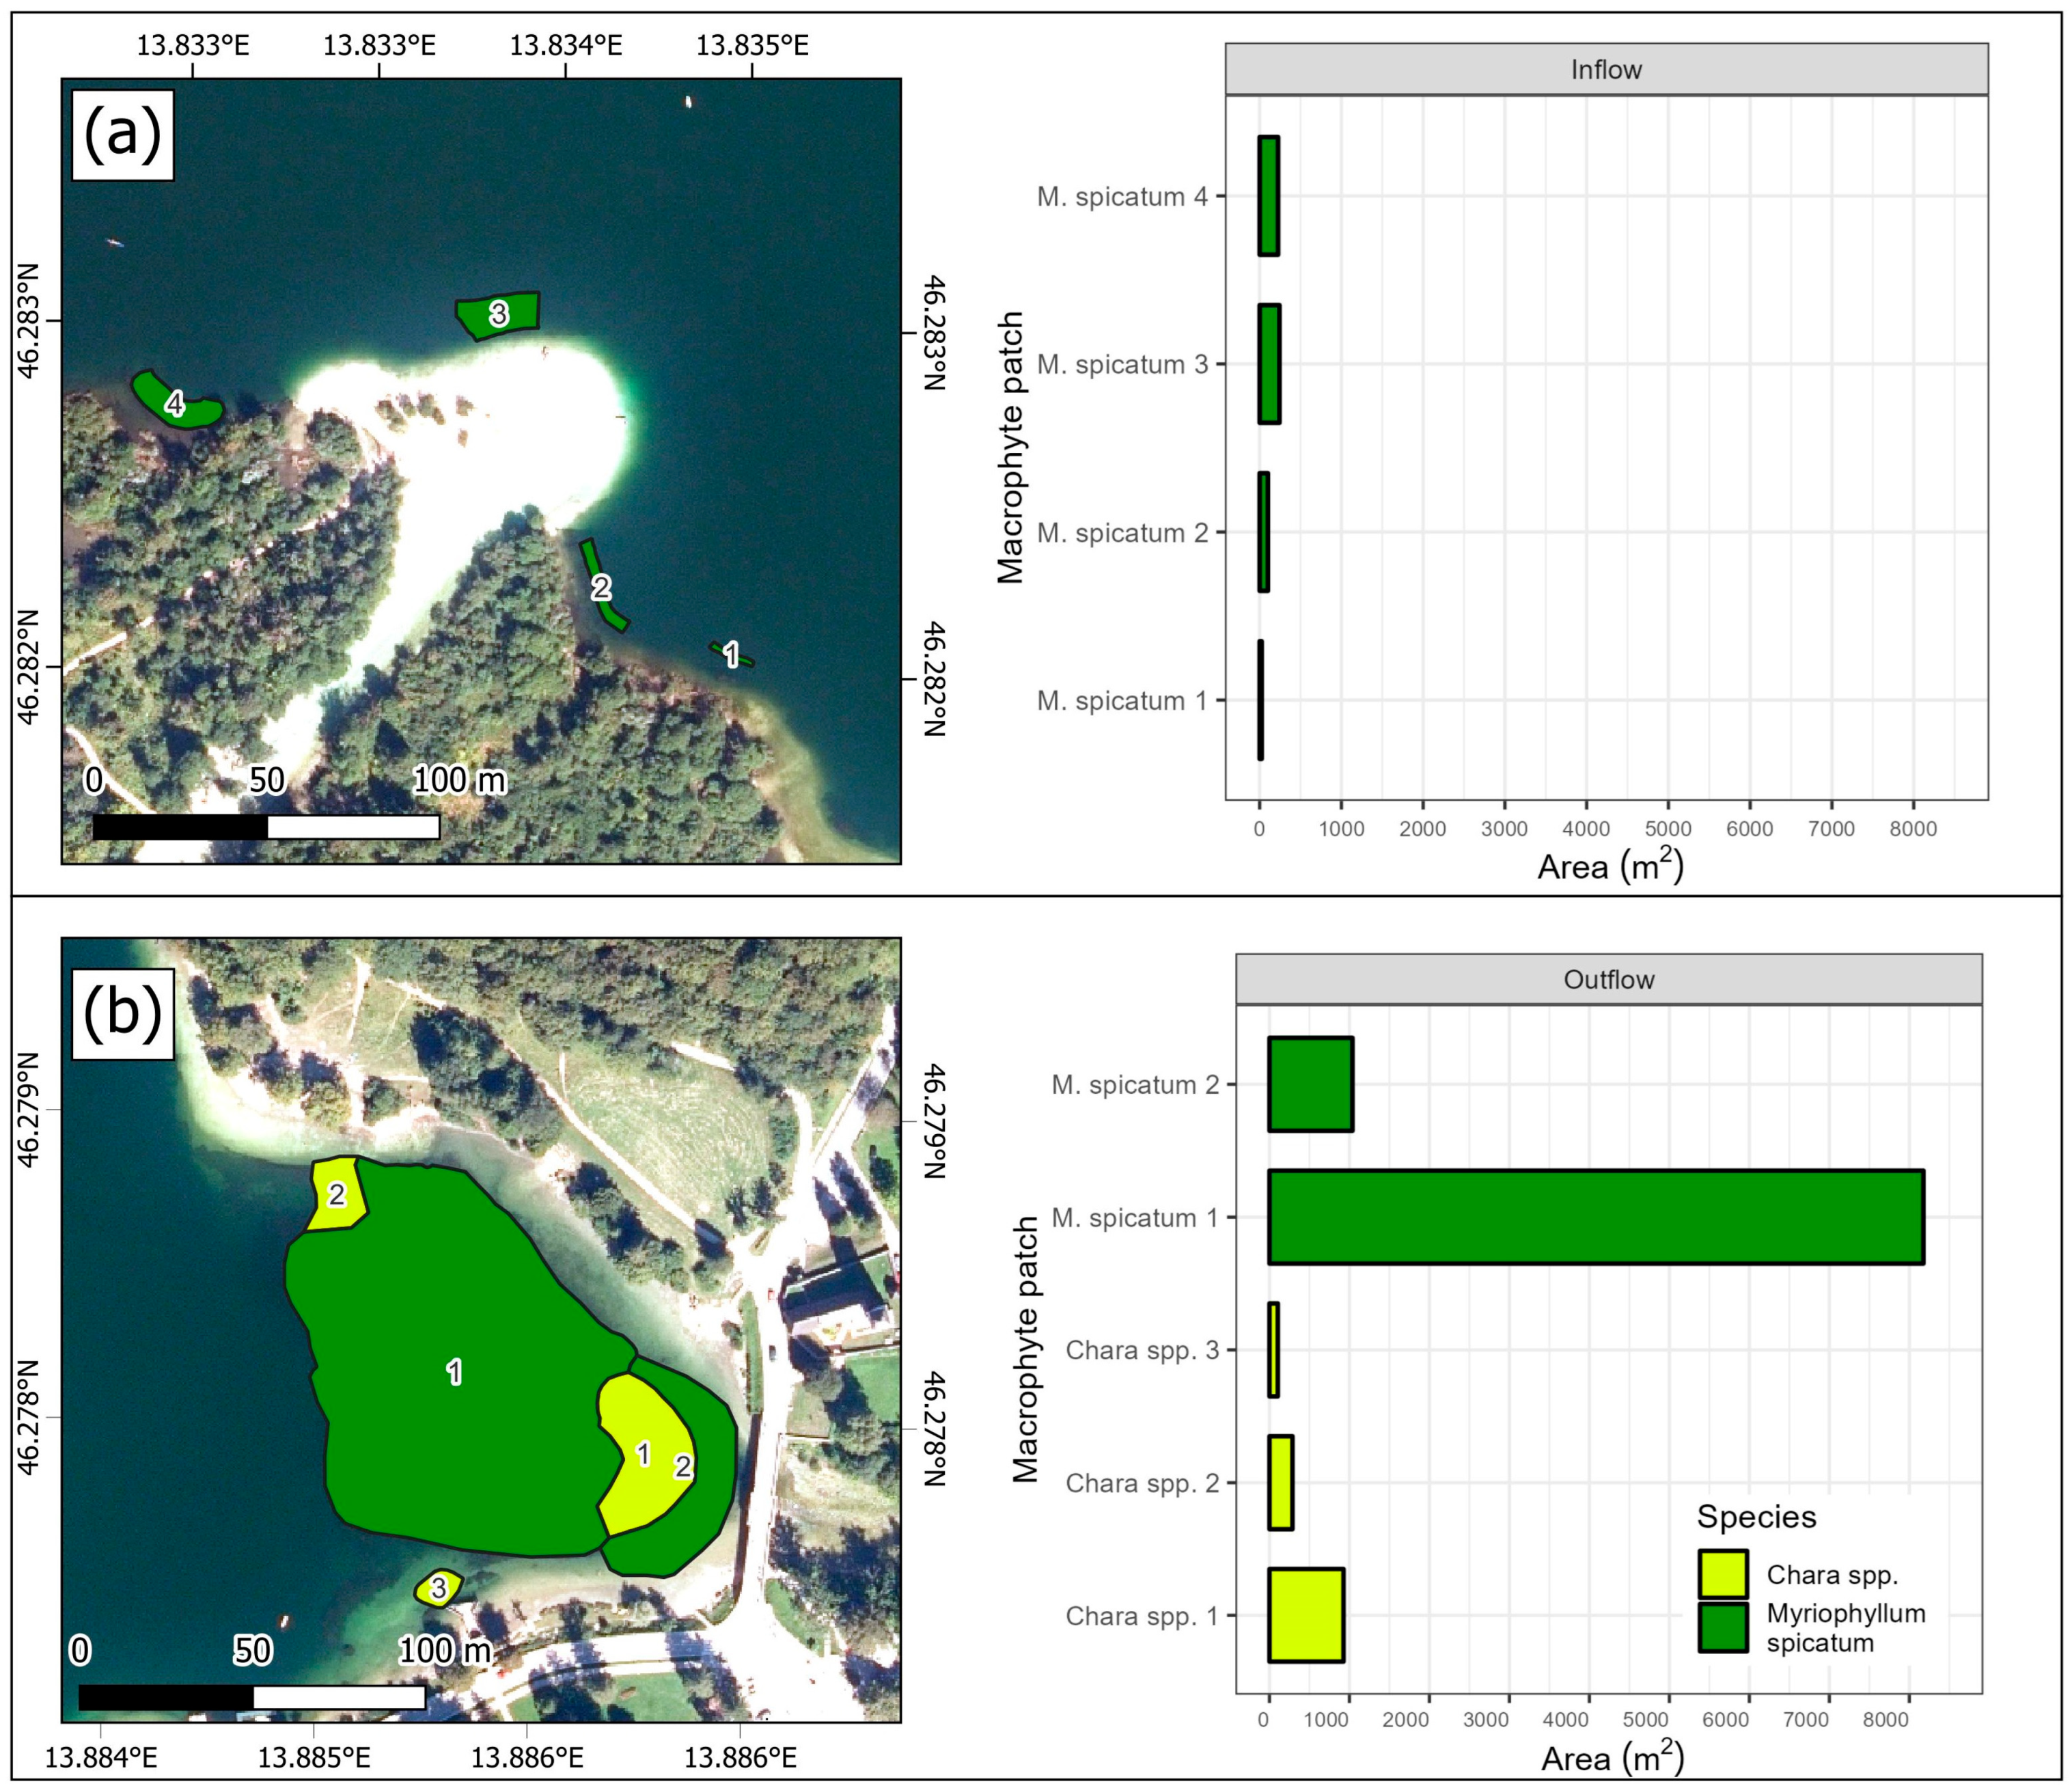
Task: Click green patch 2 on inflow map
Action: [x=601, y=587]
